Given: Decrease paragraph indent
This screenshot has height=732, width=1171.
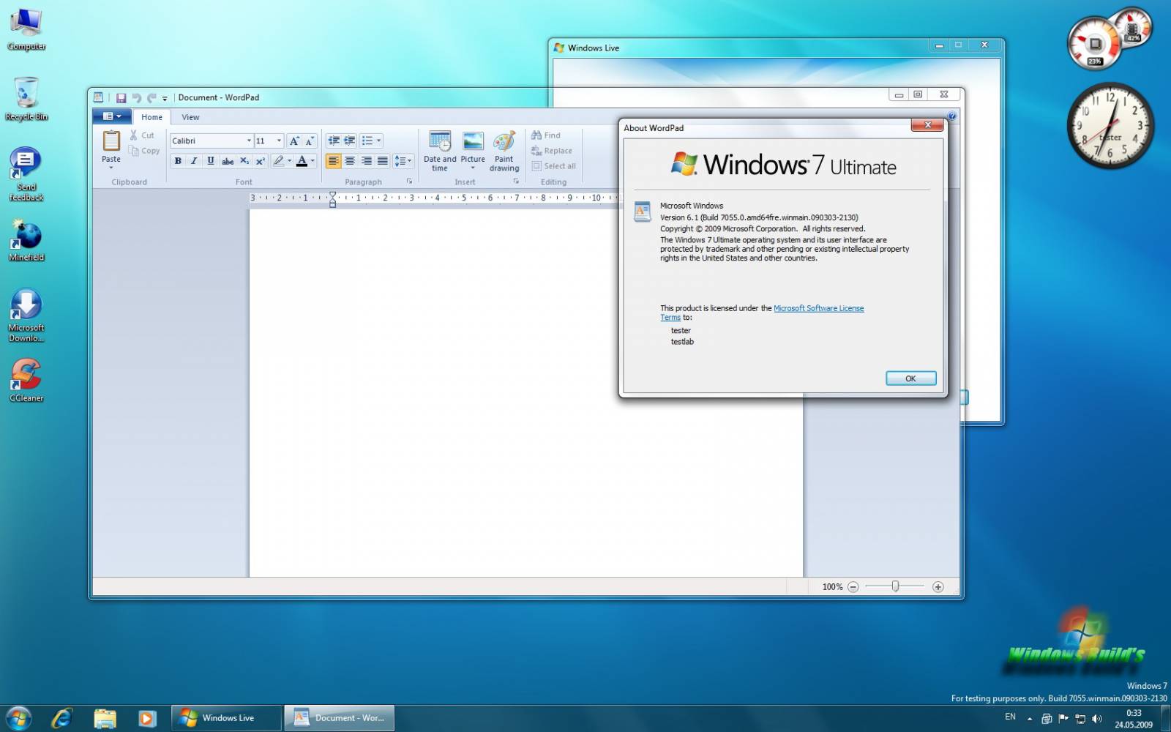Looking at the screenshot, I should [x=334, y=141].
